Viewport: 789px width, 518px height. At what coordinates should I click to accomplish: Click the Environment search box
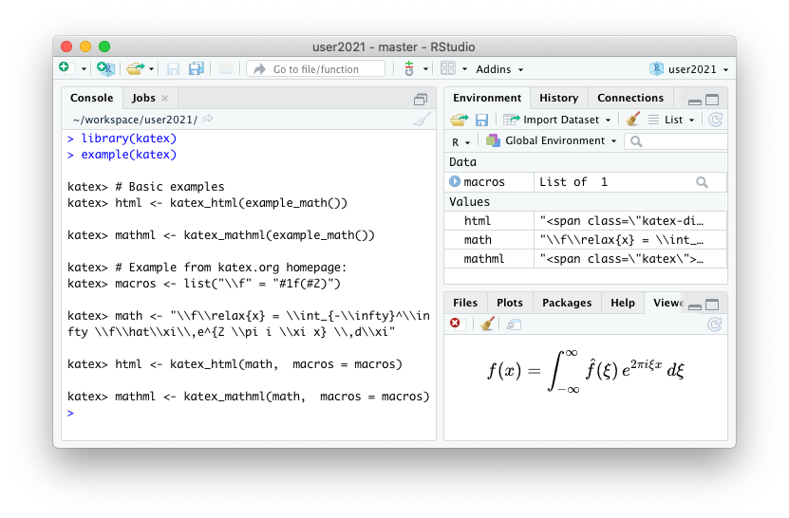pyautogui.click(x=676, y=141)
